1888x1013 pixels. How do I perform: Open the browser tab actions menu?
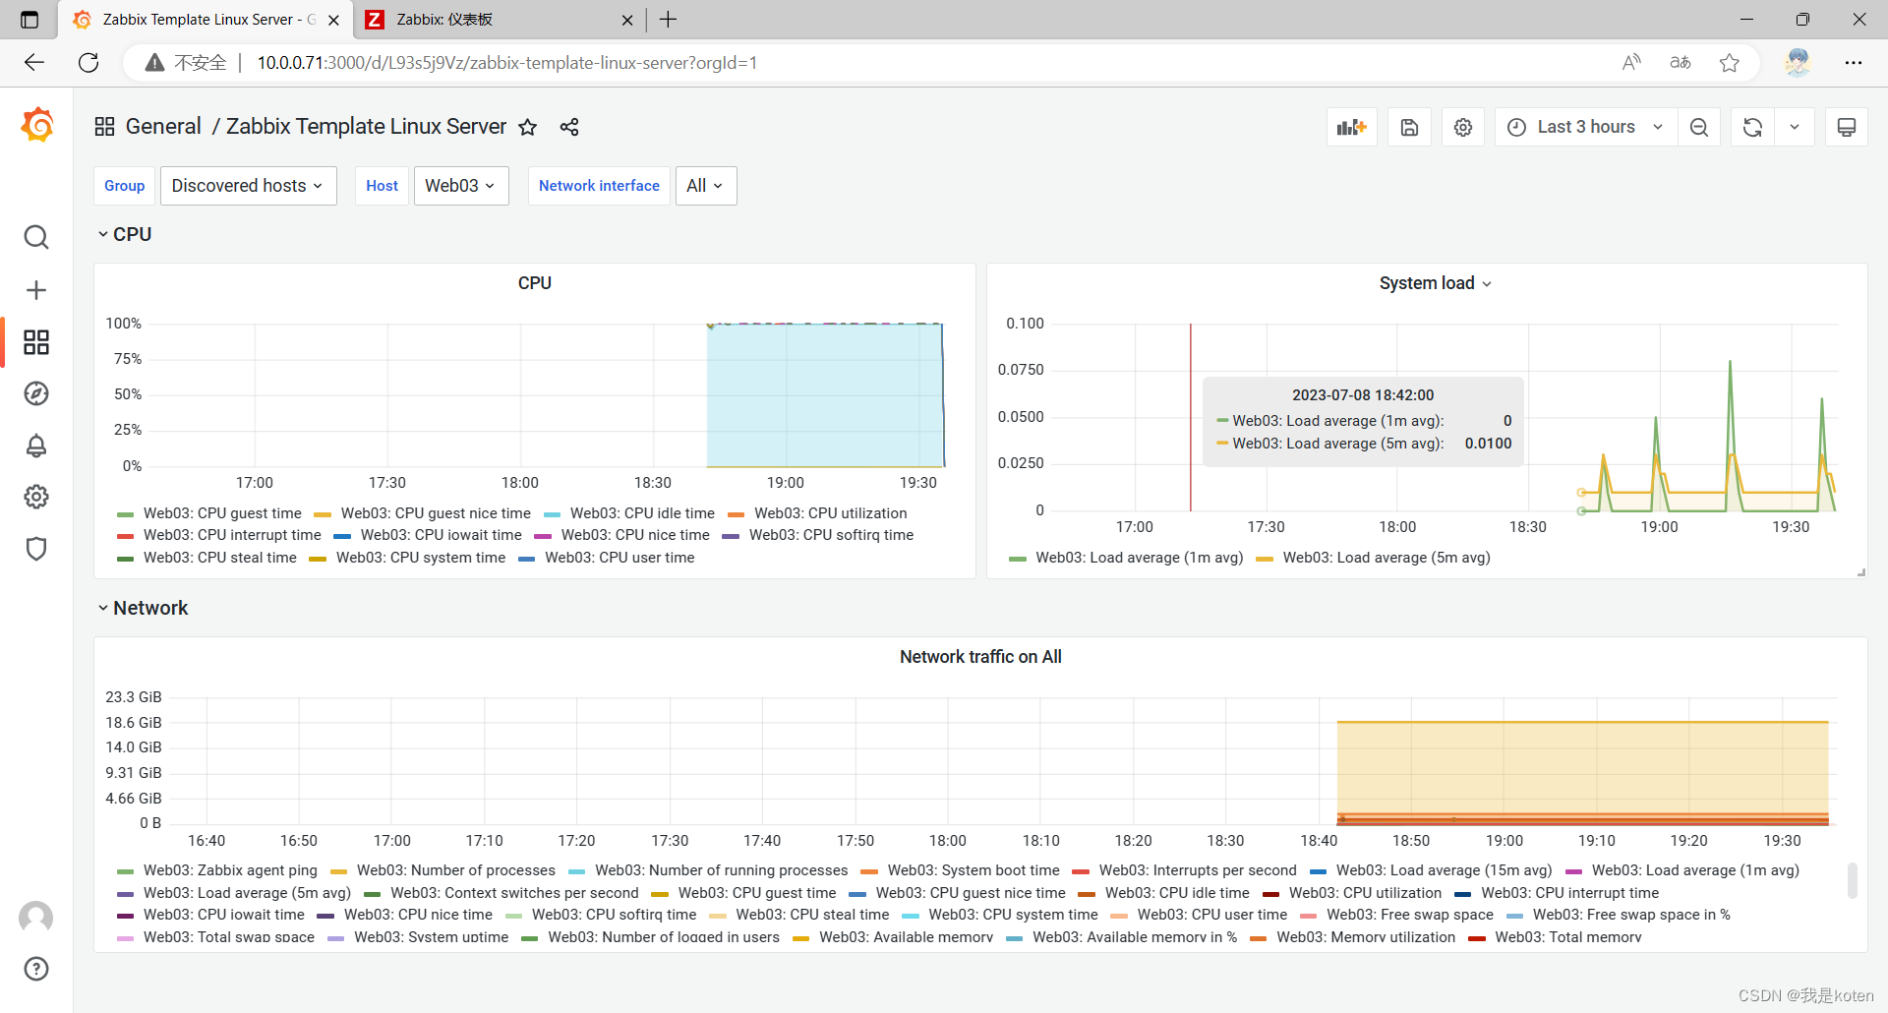29,20
